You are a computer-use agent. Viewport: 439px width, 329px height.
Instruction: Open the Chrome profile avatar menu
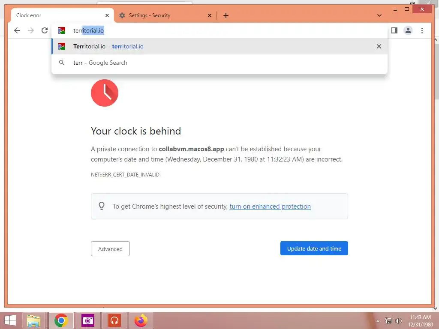tap(408, 30)
